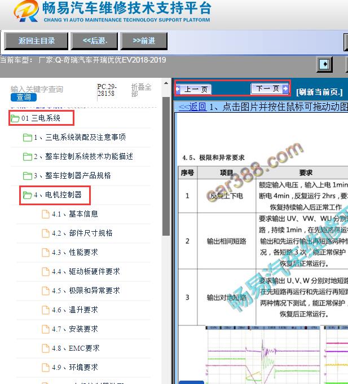Click the 刷新当前页 link
348x384 pixels.
(319, 92)
